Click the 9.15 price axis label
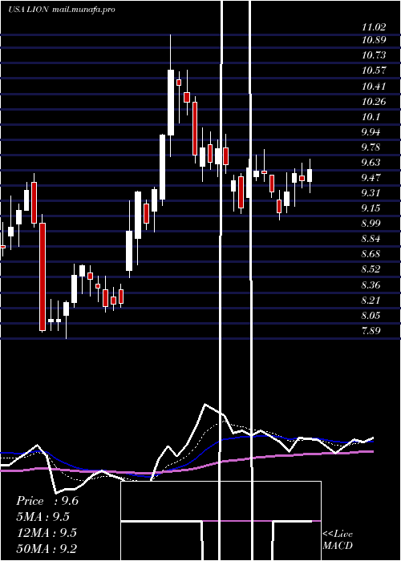The width and height of the screenshot is (401, 561). click(371, 208)
